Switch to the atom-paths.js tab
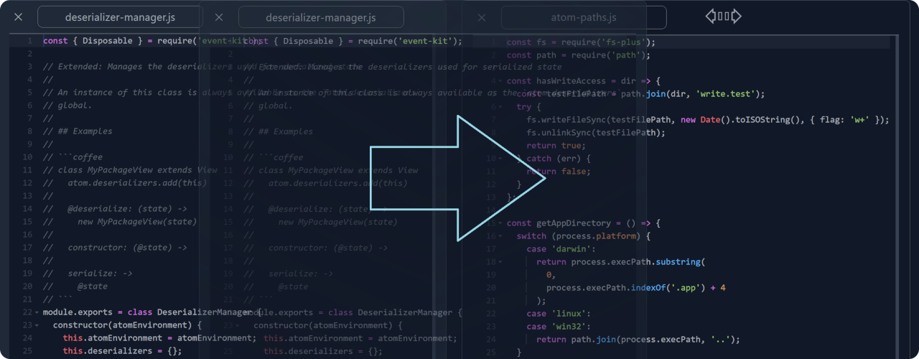Image resolution: width=919 pixels, height=359 pixels. (584, 17)
